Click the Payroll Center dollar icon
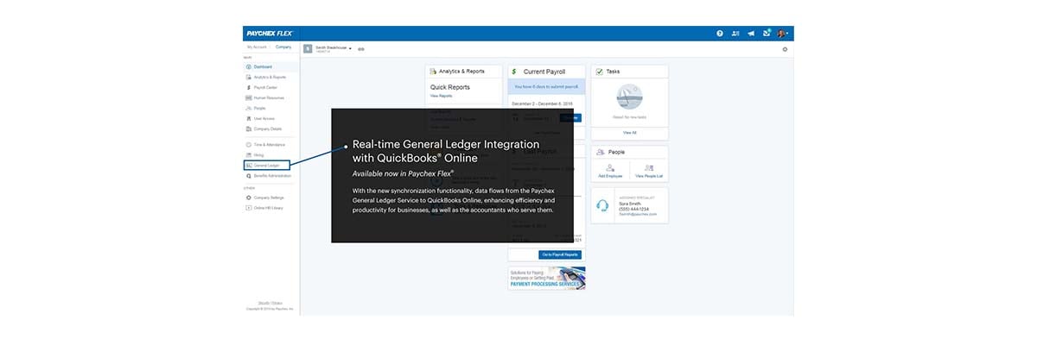The height and width of the screenshot is (345, 1037). click(249, 87)
